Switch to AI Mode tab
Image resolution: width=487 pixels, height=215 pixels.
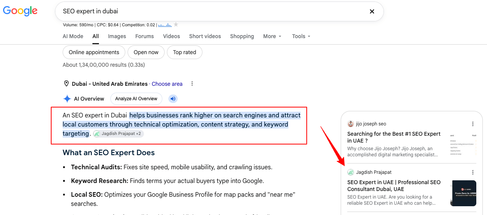click(x=73, y=36)
